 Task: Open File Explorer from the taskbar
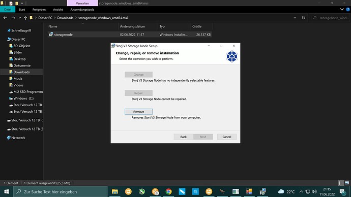[115, 191]
